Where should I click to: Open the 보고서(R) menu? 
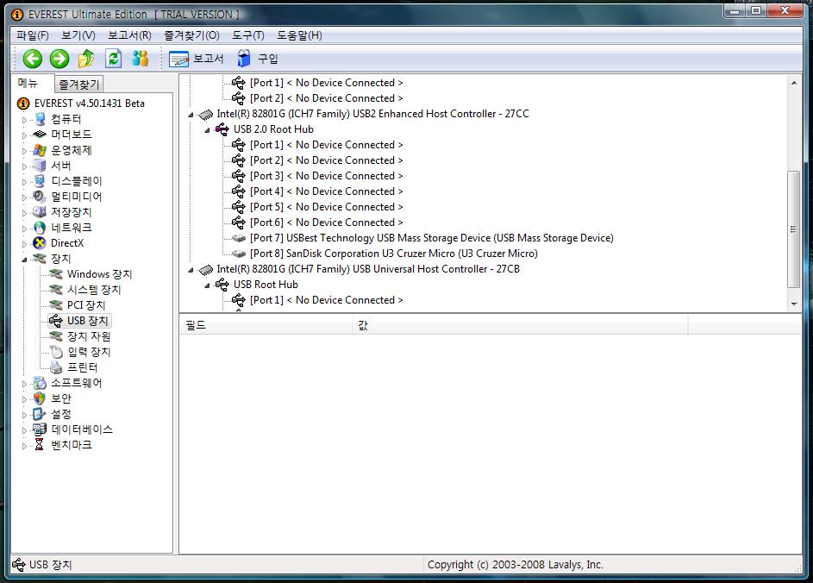[129, 35]
